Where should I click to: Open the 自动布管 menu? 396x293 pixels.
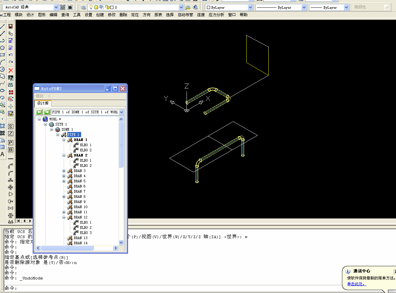click(x=185, y=15)
